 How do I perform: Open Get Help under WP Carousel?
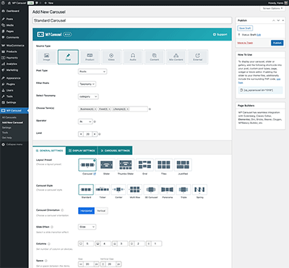click(7, 138)
